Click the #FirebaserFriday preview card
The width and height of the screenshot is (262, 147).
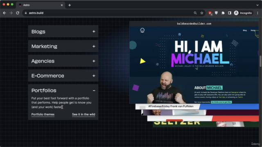click(x=197, y=107)
